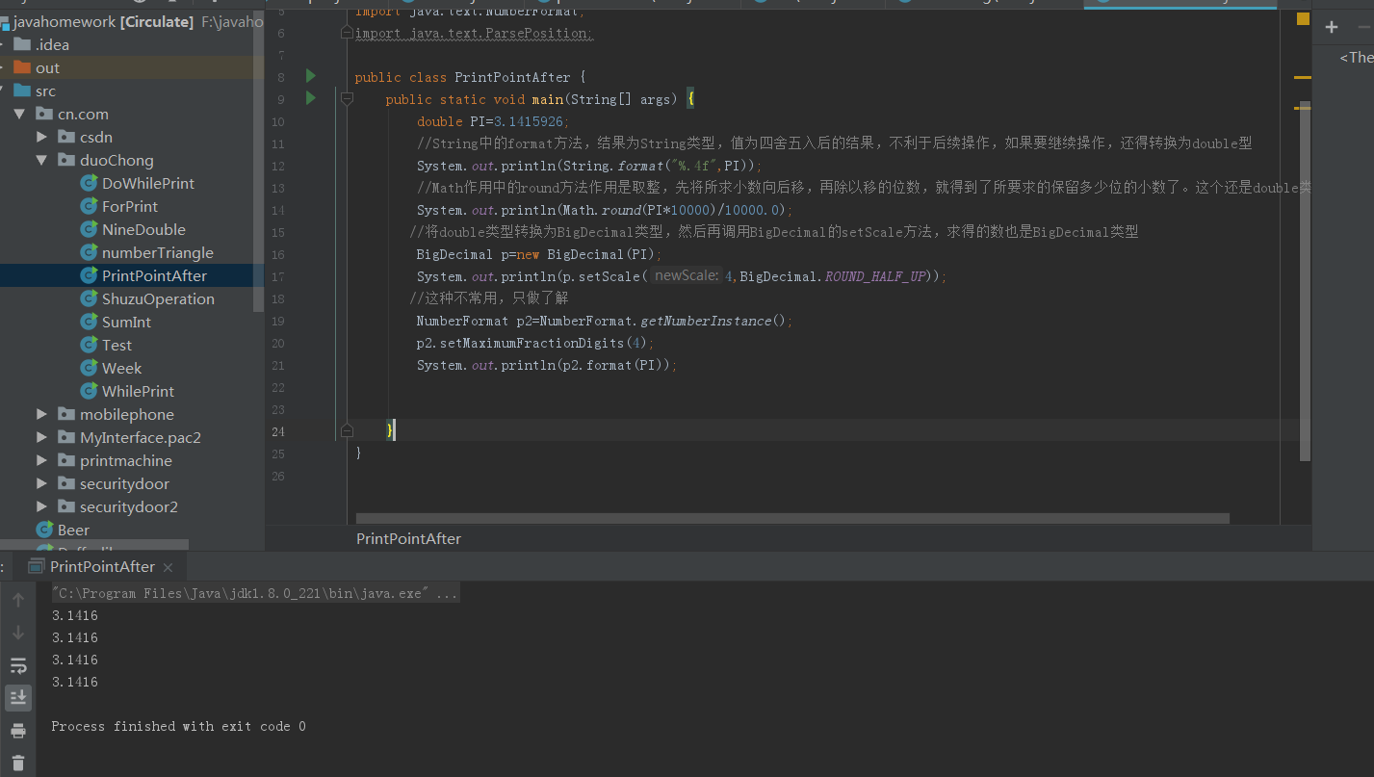The width and height of the screenshot is (1374, 777).
Task: Run the PrintPointAfter class from gutter
Action: (x=310, y=76)
